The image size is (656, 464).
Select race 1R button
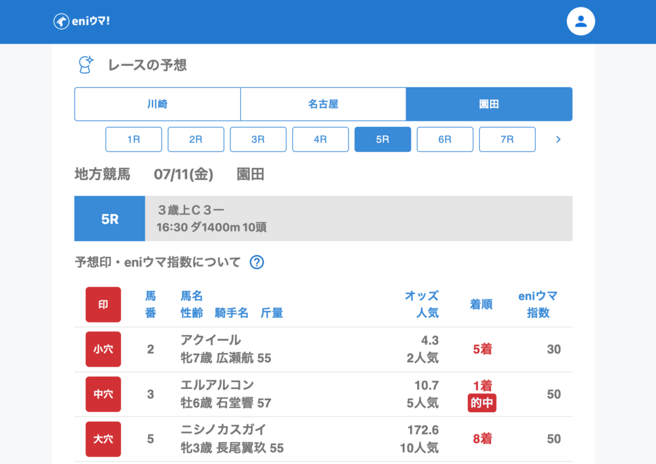click(x=133, y=139)
